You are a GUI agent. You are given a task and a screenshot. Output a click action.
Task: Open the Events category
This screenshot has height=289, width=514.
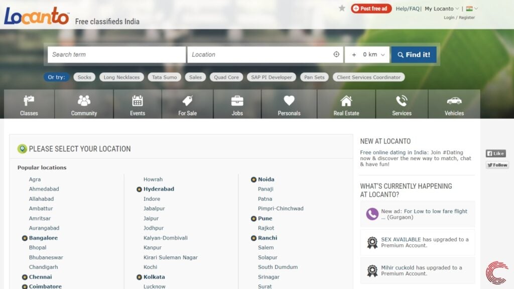138,104
